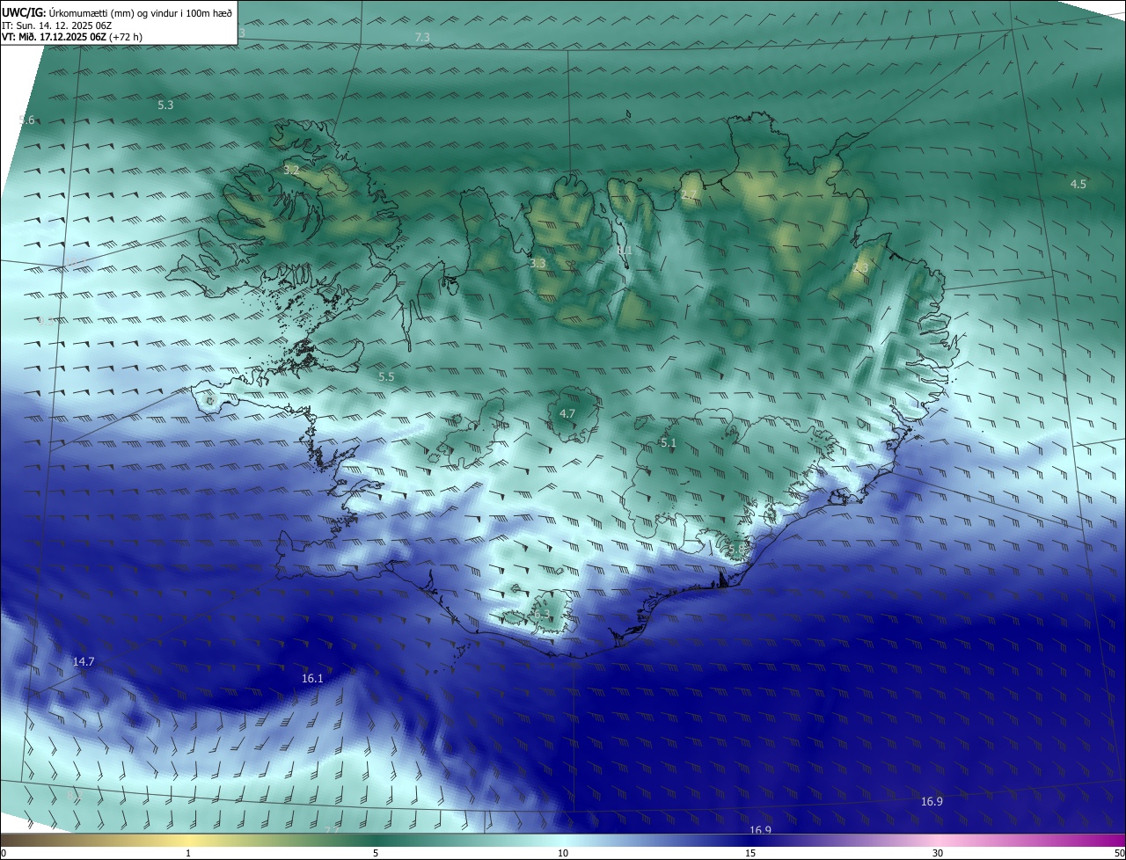
Task: Click the title 'Úrkomumætti (mm) og vindur í 100m hæð'
Action: tap(141, 12)
